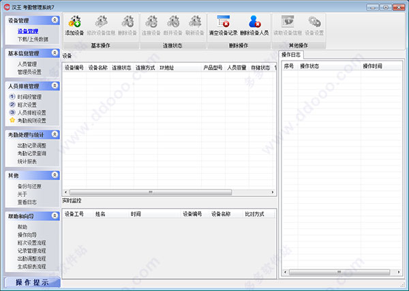
Task: Open 人员排班设置 in sidebar
Action: pos(31,112)
